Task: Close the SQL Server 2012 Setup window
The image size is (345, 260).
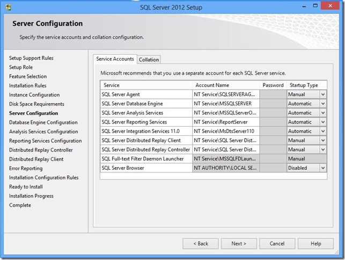Action: [330, 6]
